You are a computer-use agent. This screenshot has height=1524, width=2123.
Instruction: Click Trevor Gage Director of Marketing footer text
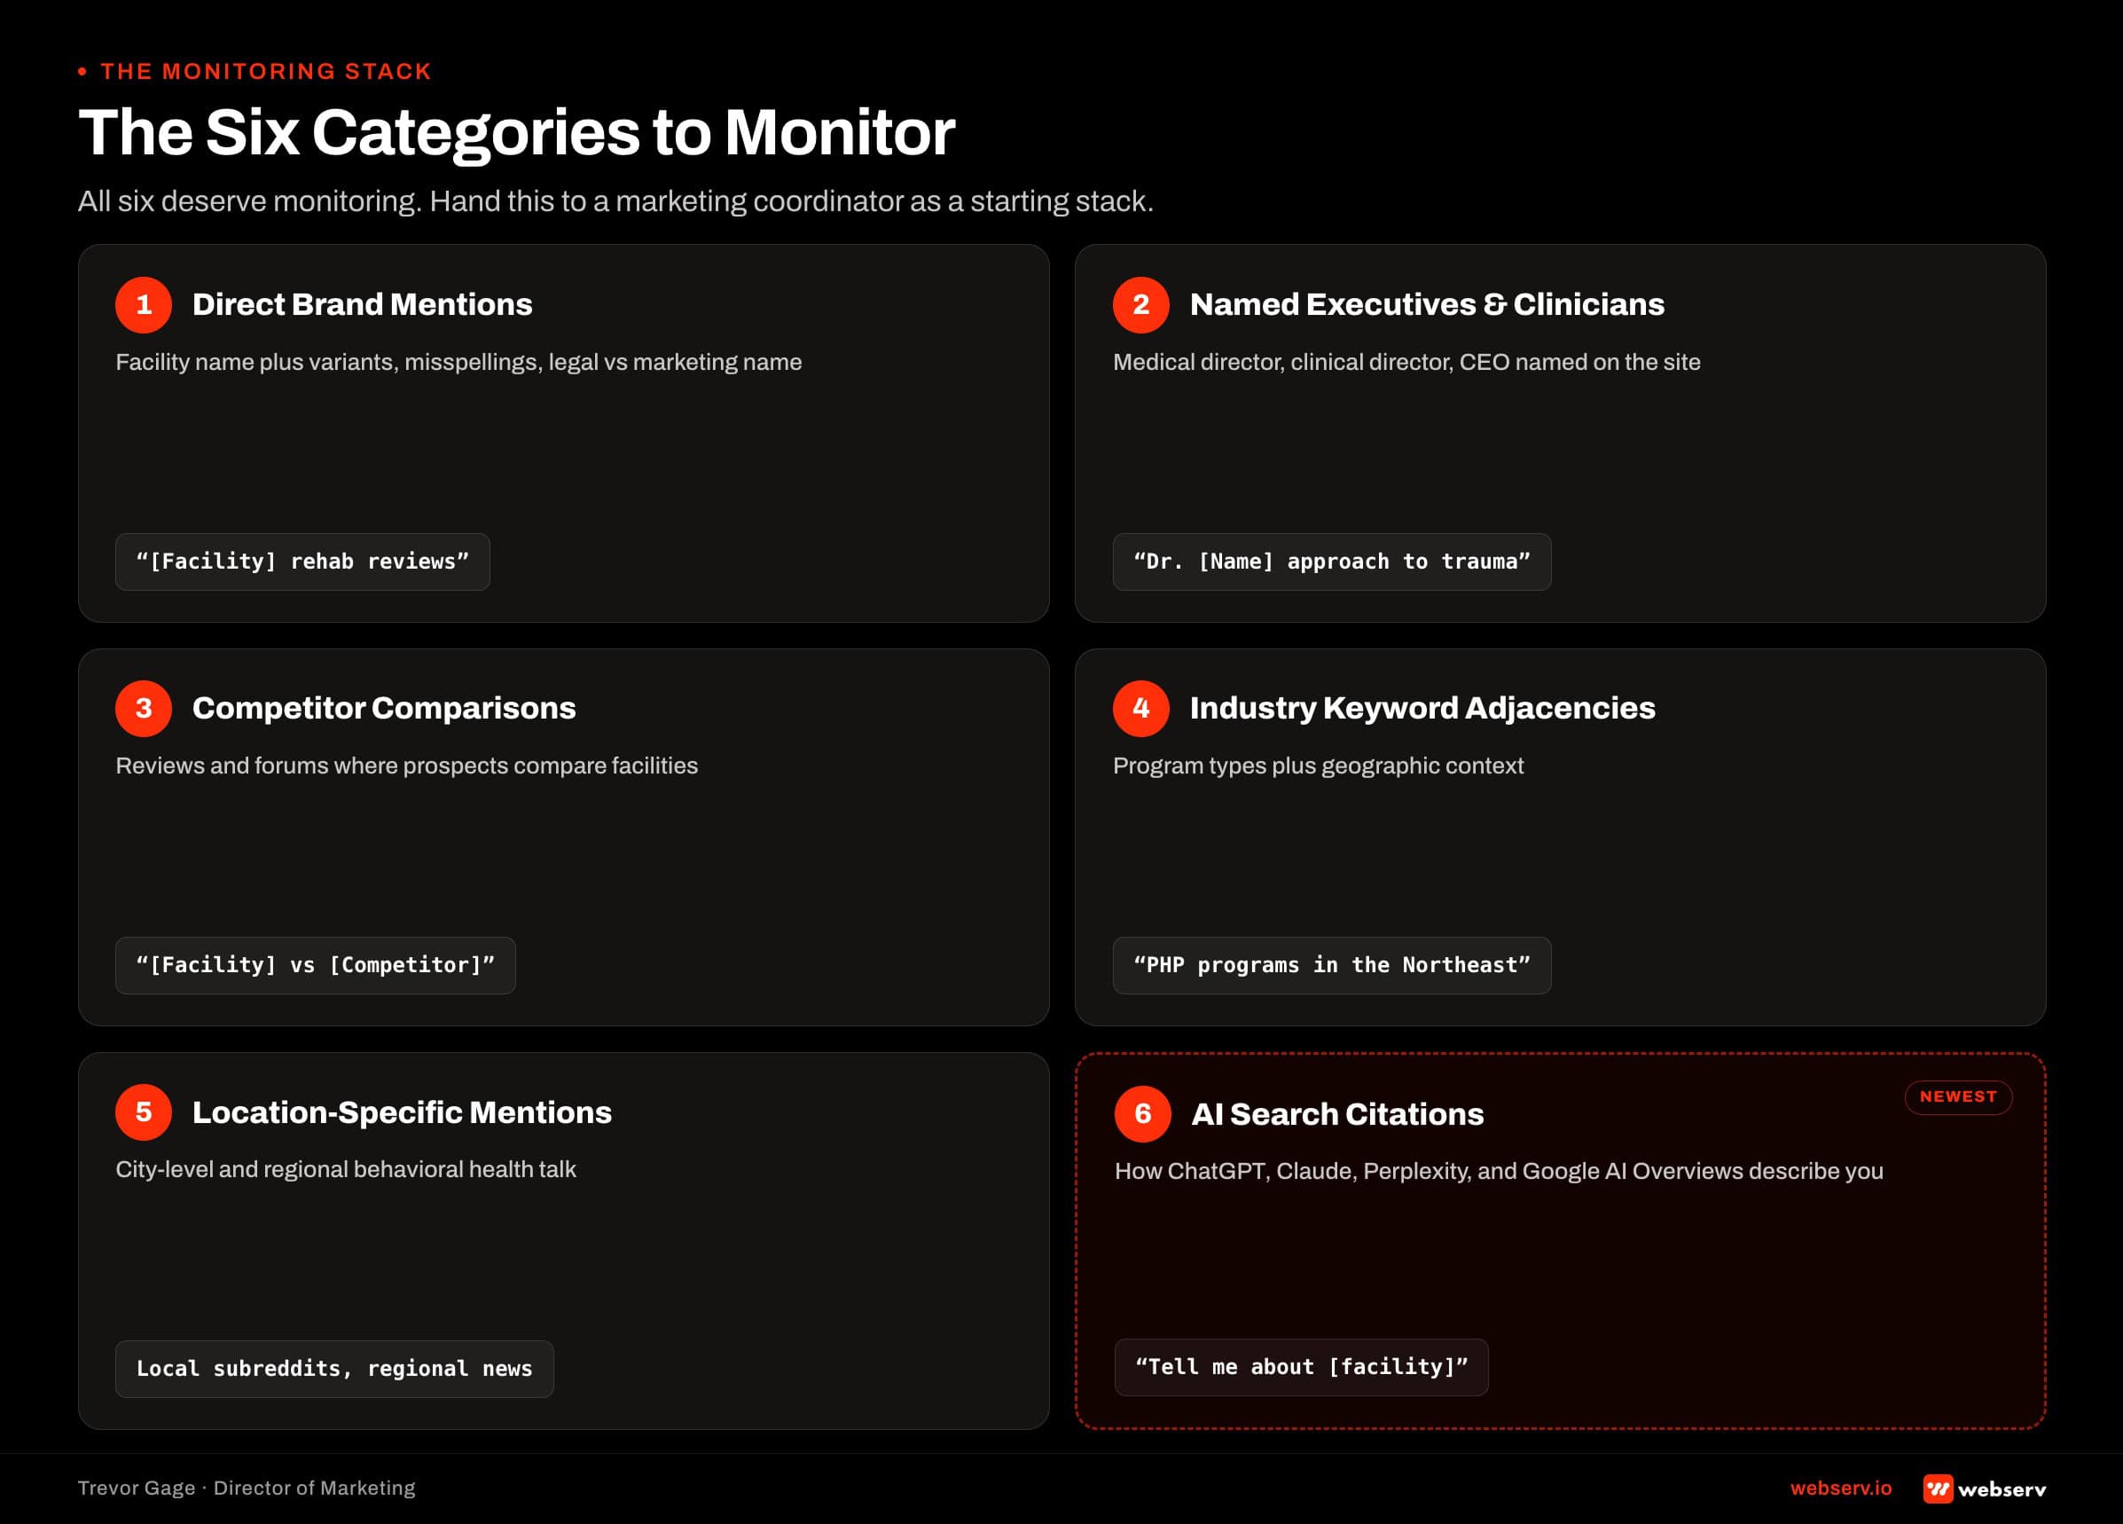247,1489
